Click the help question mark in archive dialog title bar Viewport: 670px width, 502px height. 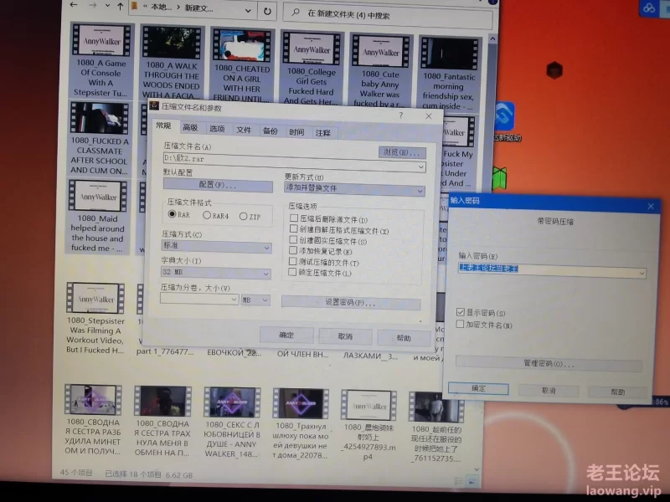tap(401, 115)
